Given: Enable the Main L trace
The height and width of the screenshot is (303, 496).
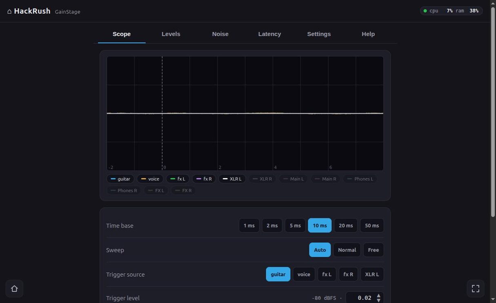Looking at the screenshot, I should (294, 179).
